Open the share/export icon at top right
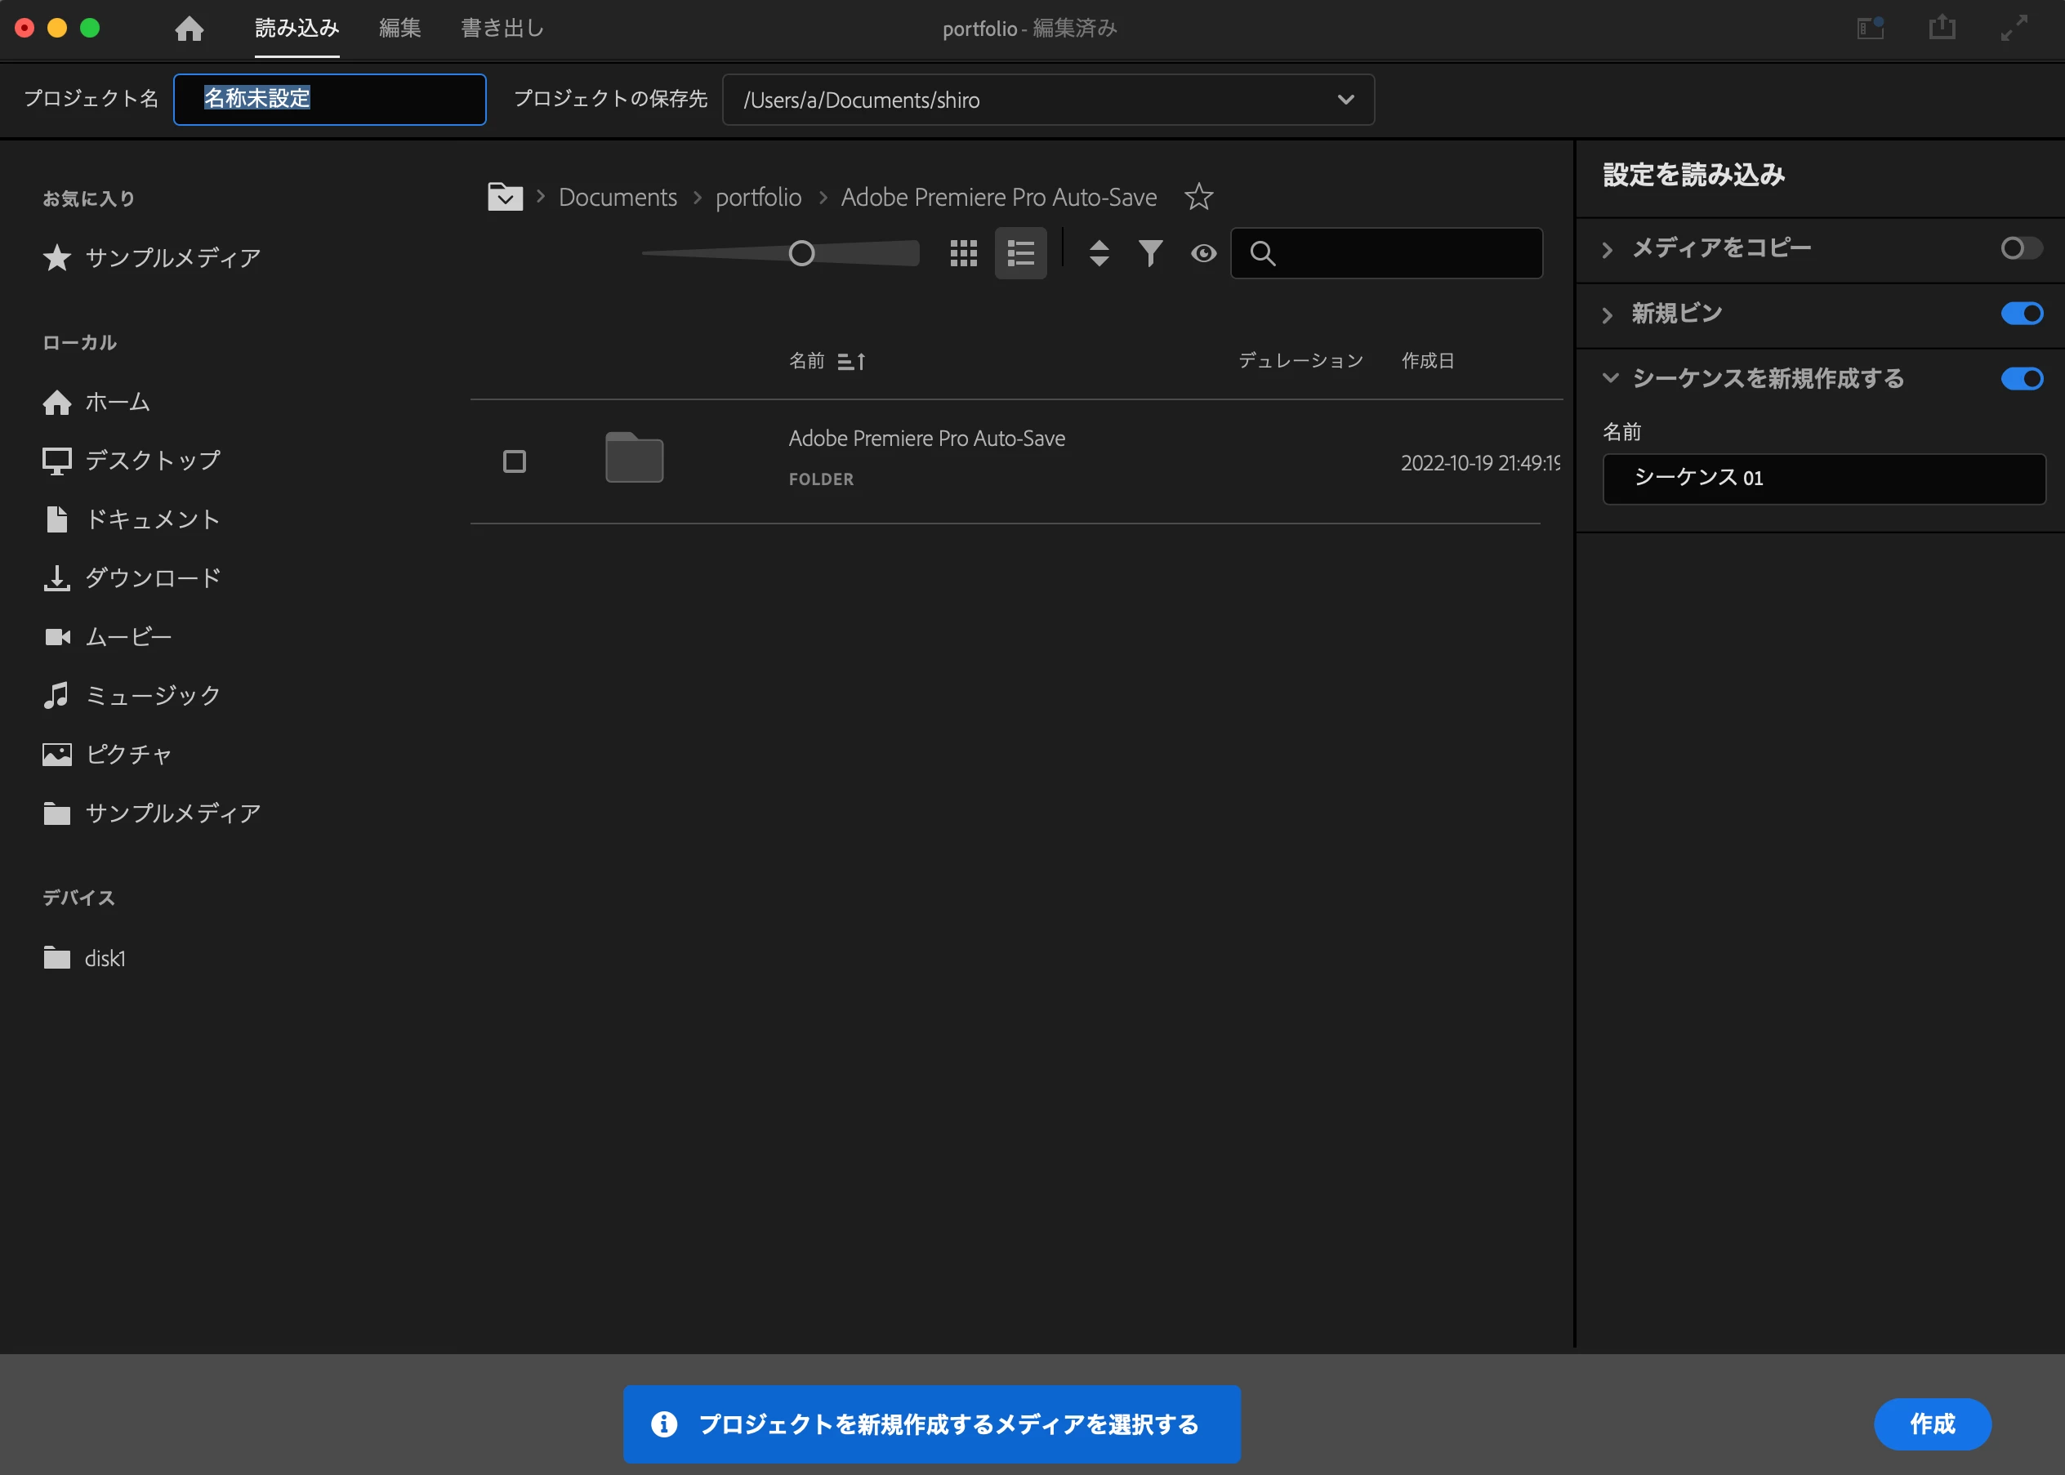Viewport: 2065px width, 1475px height. (x=1942, y=28)
